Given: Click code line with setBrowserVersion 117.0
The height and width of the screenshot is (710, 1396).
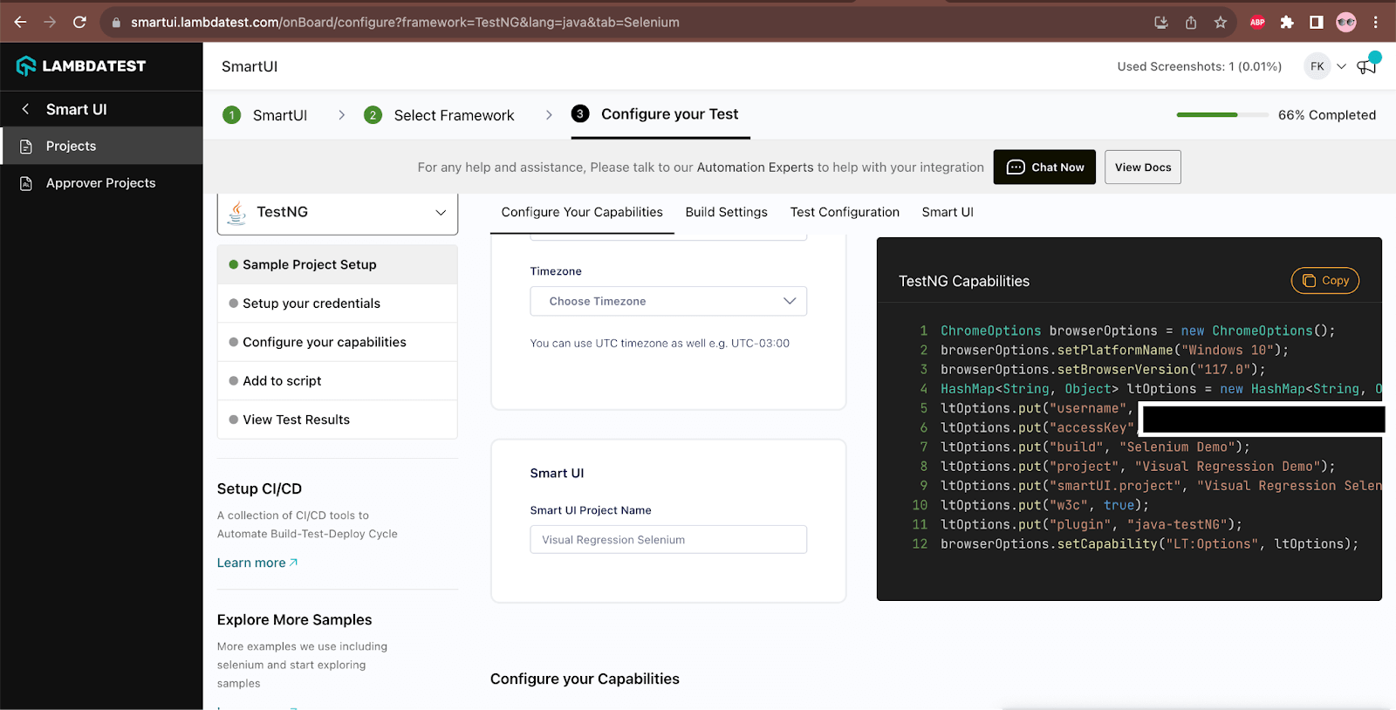Looking at the screenshot, I should point(1103,370).
